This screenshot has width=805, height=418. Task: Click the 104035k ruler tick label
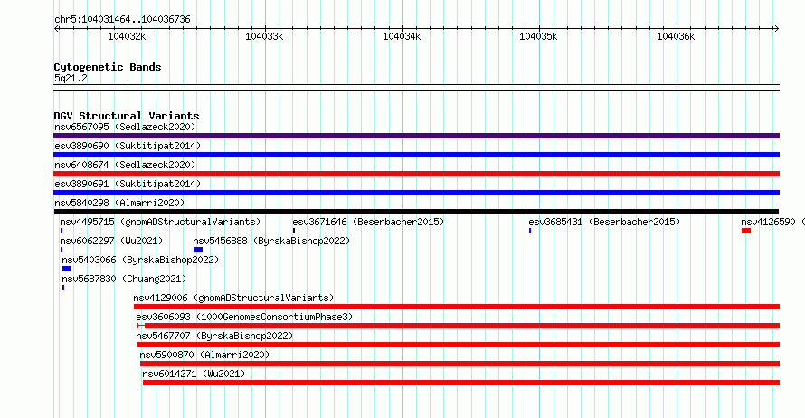538,36
